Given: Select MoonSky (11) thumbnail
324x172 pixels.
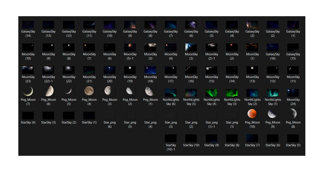Looking at the screenshot, I should [293, 70].
